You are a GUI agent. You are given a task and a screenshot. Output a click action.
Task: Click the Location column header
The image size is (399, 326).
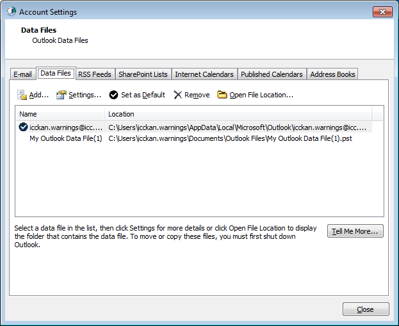[x=238, y=114]
